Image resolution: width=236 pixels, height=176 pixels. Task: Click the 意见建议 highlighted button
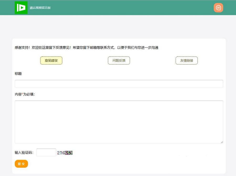51,60
